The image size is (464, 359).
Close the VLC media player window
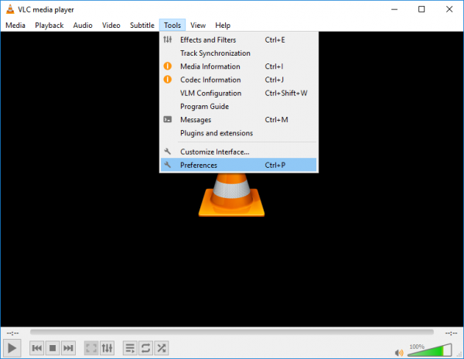(x=449, y=9)
